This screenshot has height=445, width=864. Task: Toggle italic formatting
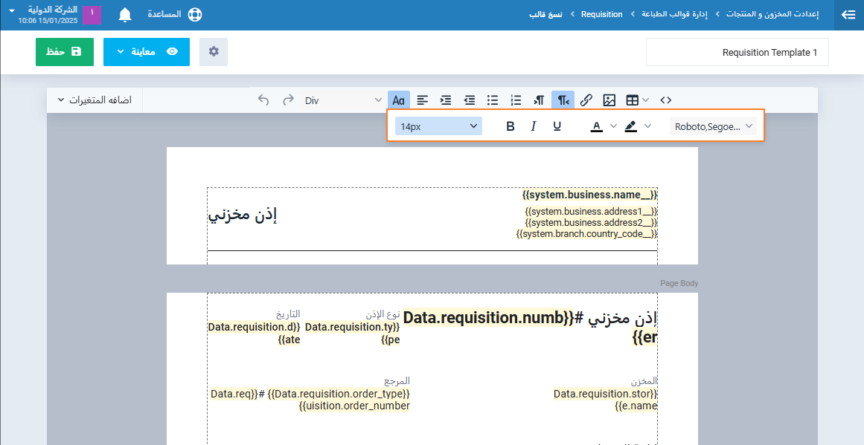coord(534,126)
